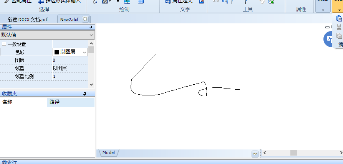This screenshot has height=164, width=343.
Task: Click the copy icon below the scissors
Action: 339,36
